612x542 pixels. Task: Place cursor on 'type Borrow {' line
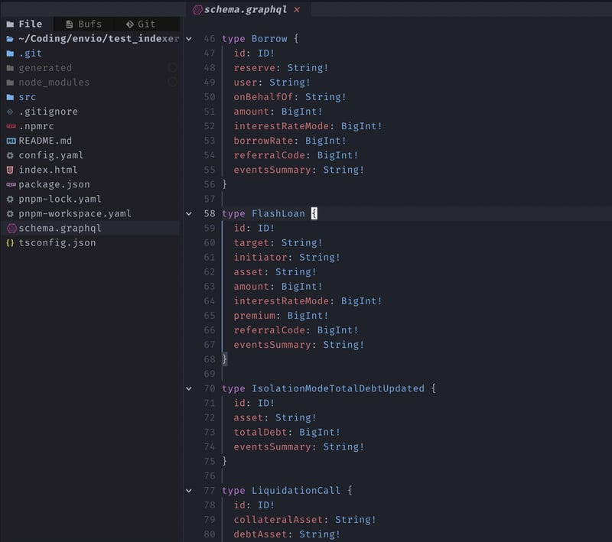260,38
